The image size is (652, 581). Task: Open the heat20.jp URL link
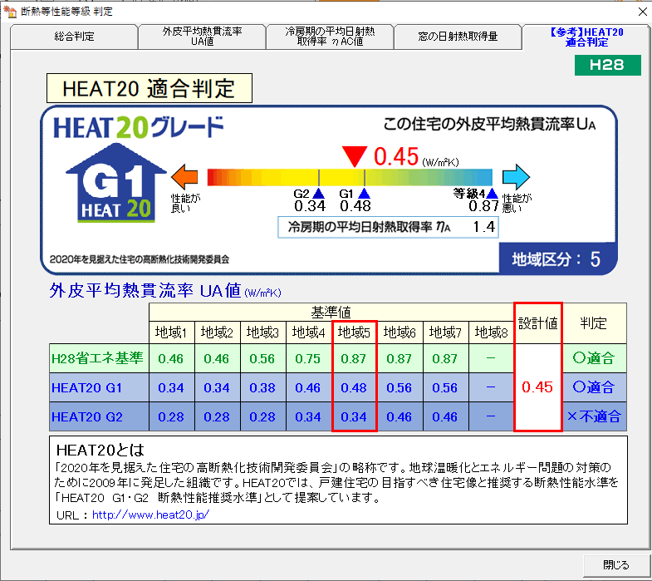click(150, 515)
